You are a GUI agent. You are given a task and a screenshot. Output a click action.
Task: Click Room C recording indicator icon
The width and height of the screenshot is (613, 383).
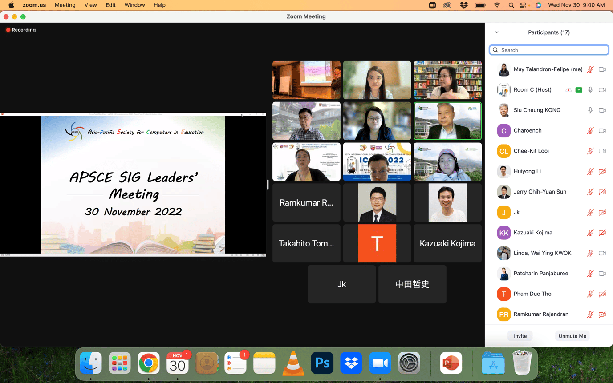[x=568, y=90]
